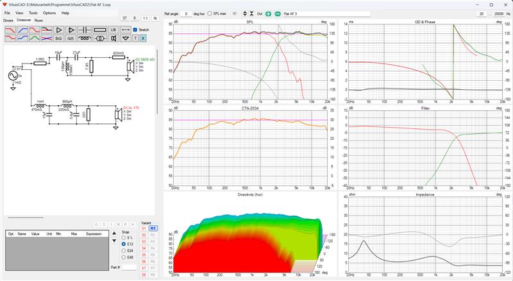Viewport: 513px width, 281px height.
Task: Select the ground symbol triangle icon
Action: (x=126, y=38)
